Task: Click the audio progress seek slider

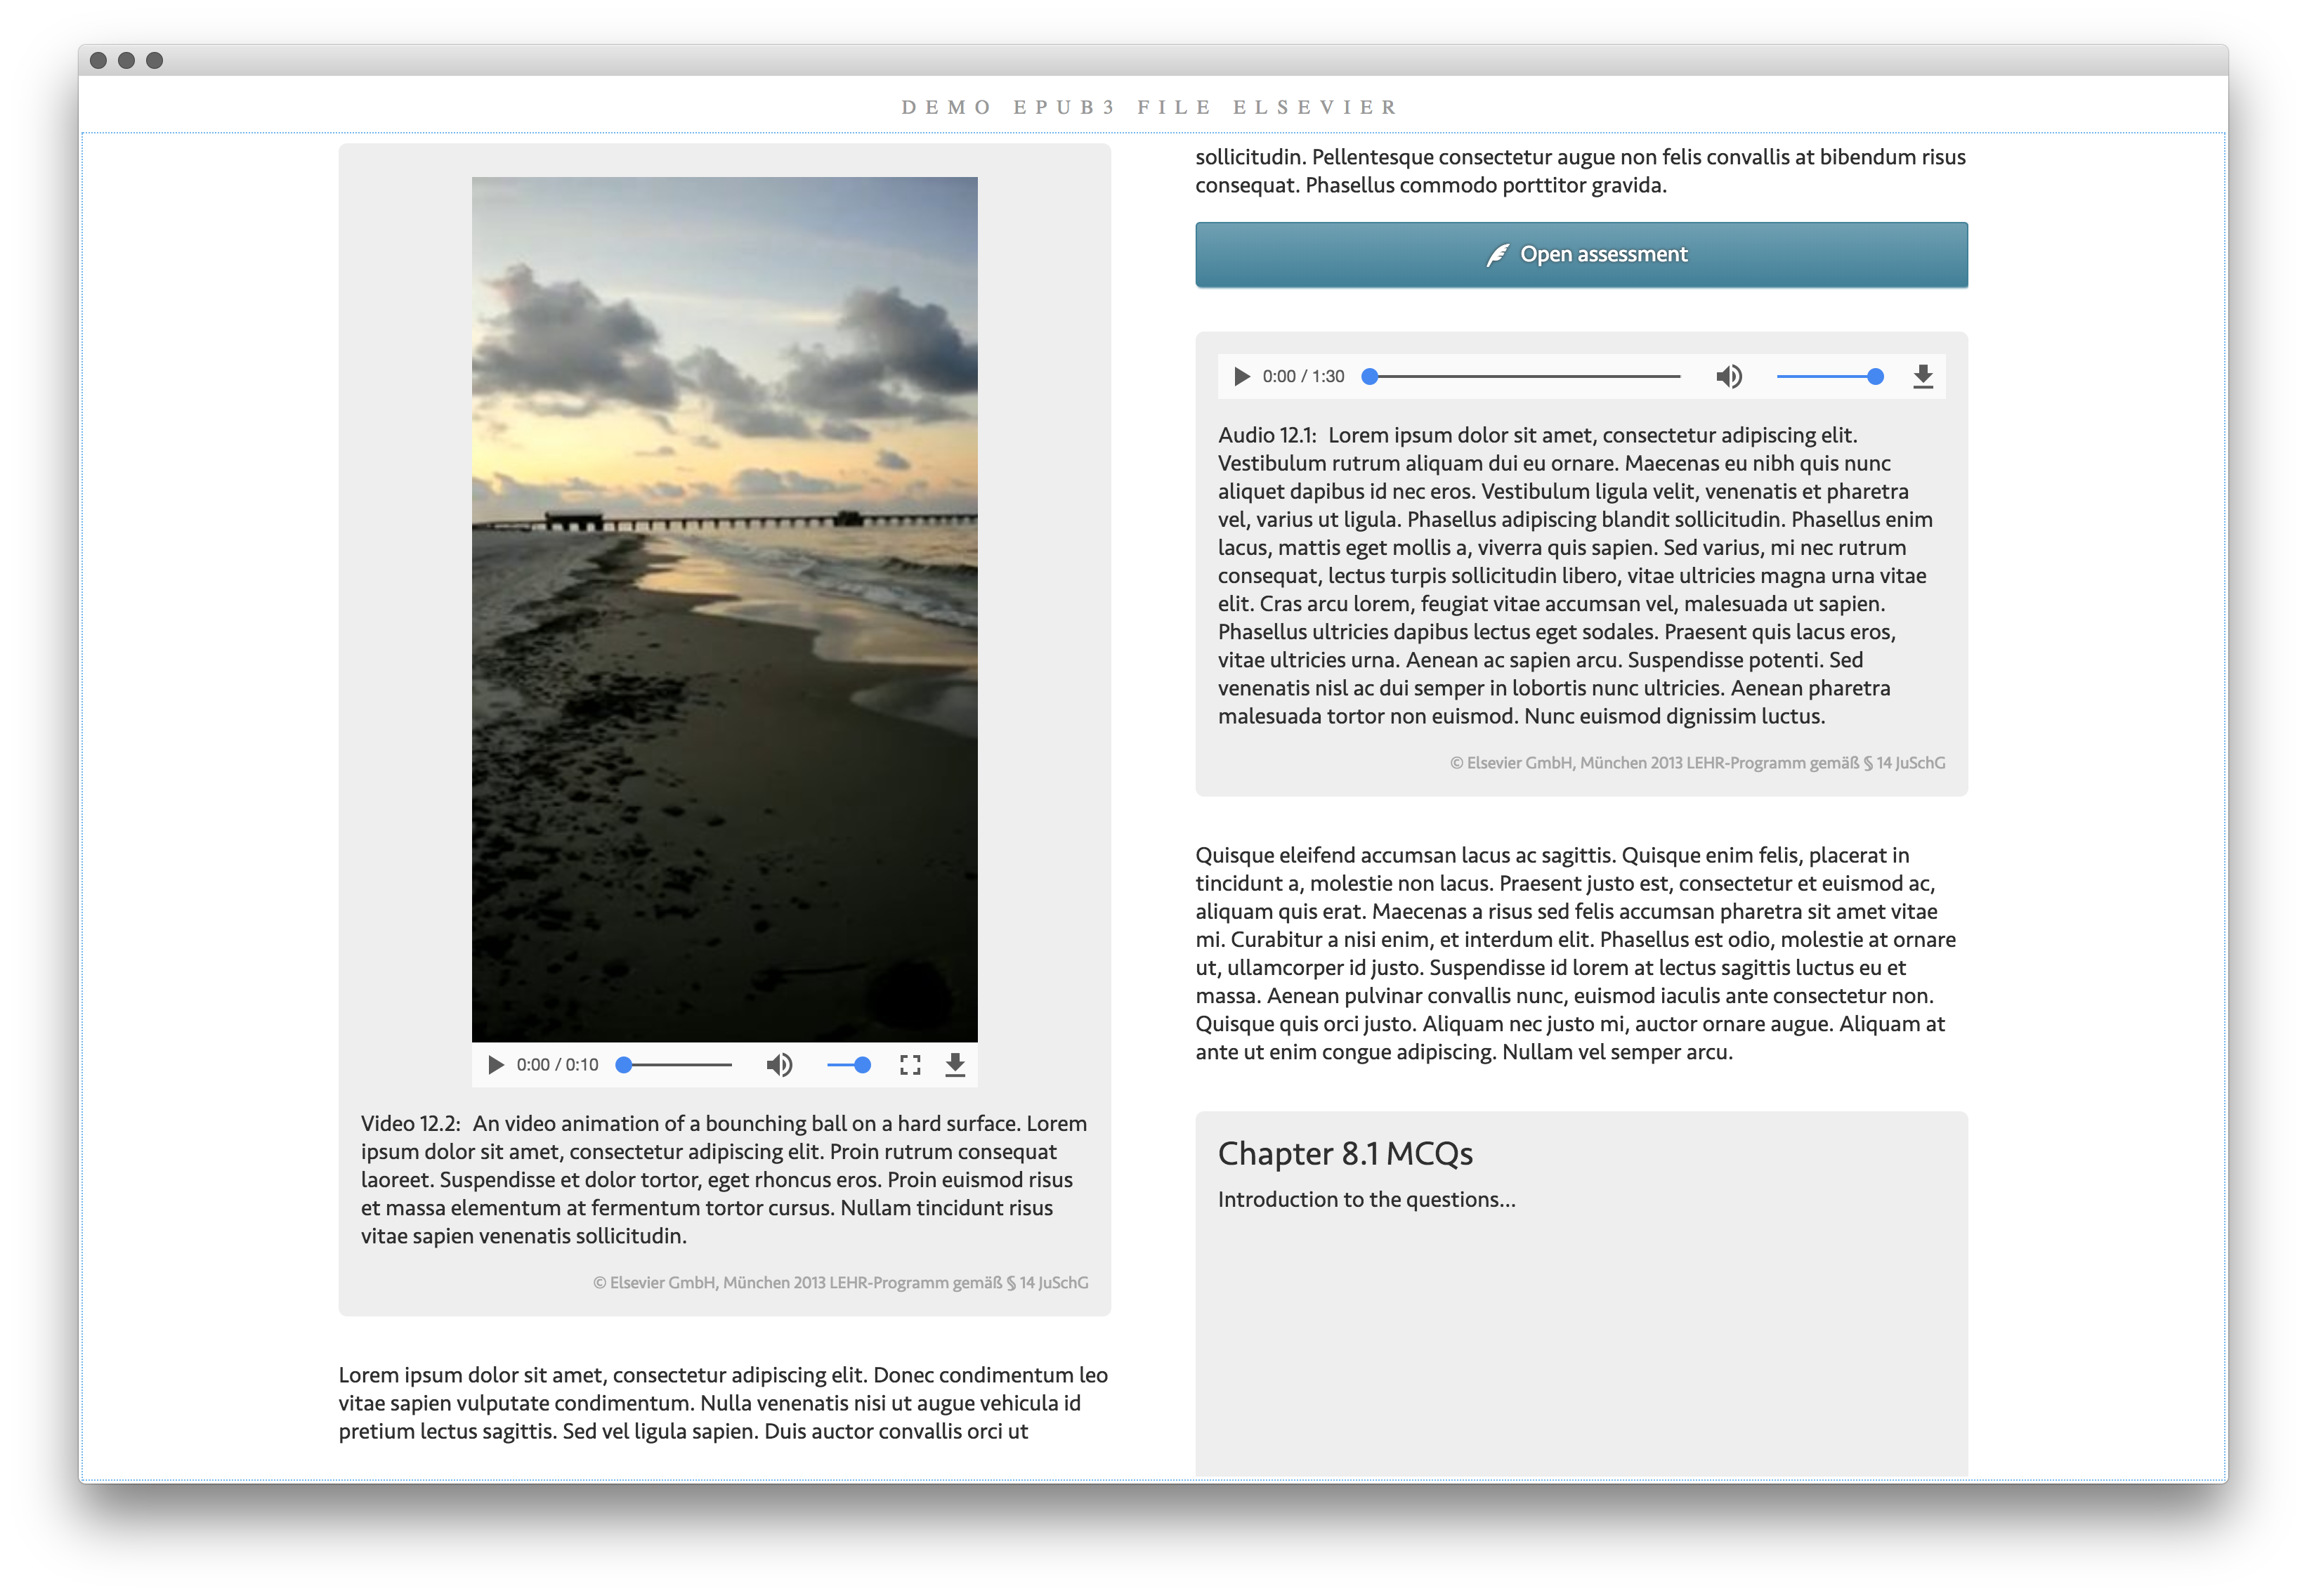Action: 1521,376
